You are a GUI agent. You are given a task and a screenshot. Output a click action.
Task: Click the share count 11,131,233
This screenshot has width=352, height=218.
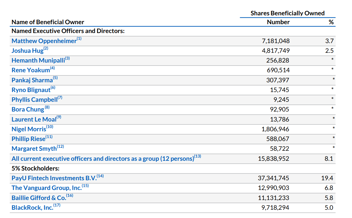273,198
